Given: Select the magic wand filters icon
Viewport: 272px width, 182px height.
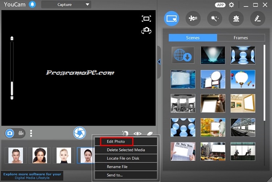Looking at the screenshot, I should 214,18.
